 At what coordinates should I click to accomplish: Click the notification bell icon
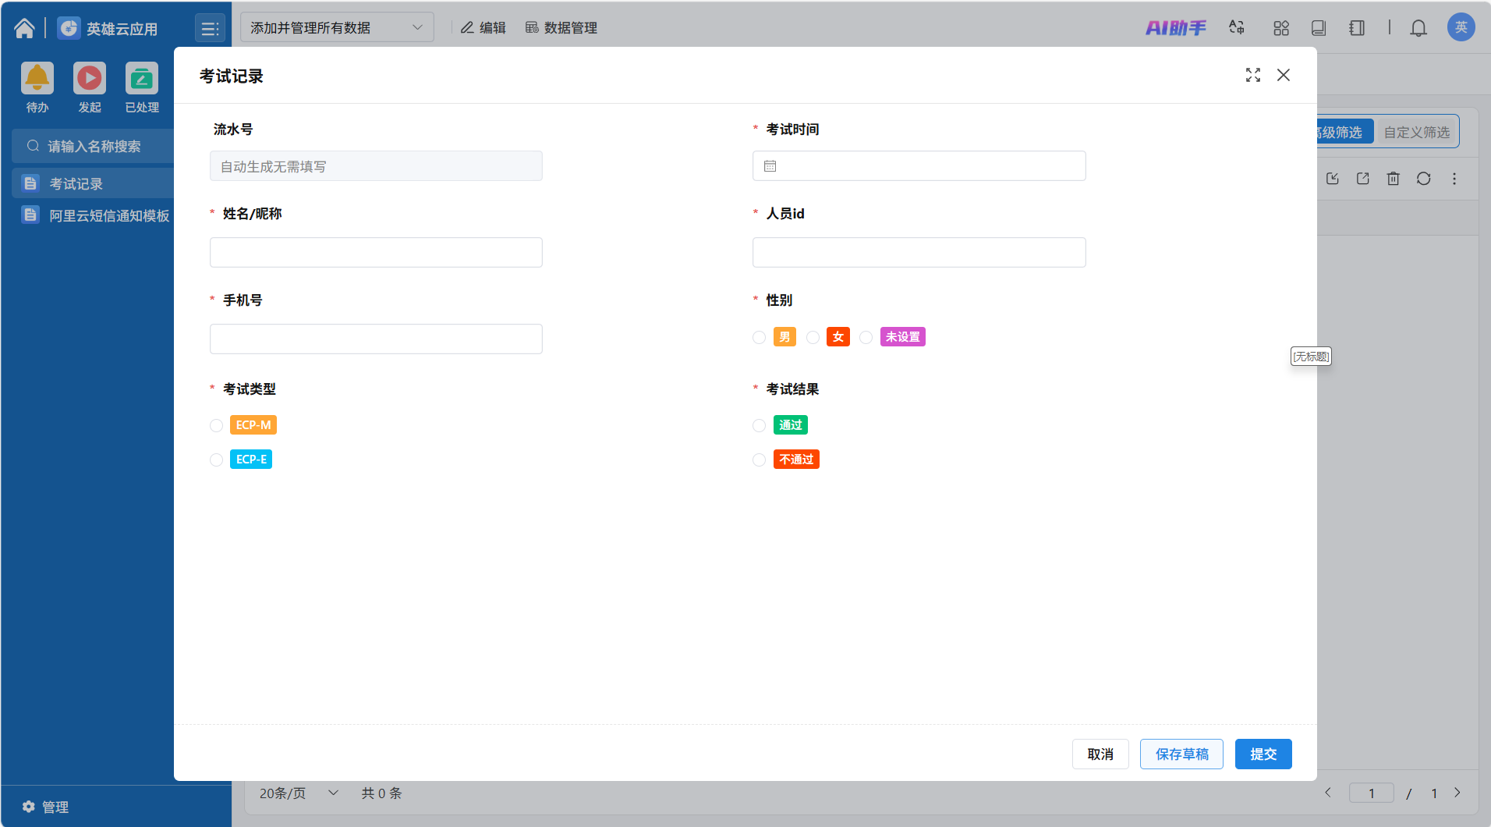tap(1418, 28)
